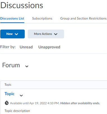Viewport: 107px width, 114px height.
Task: Click the chevron icon inside the New button
Action: pyautogui.click(x=16, y=34)
